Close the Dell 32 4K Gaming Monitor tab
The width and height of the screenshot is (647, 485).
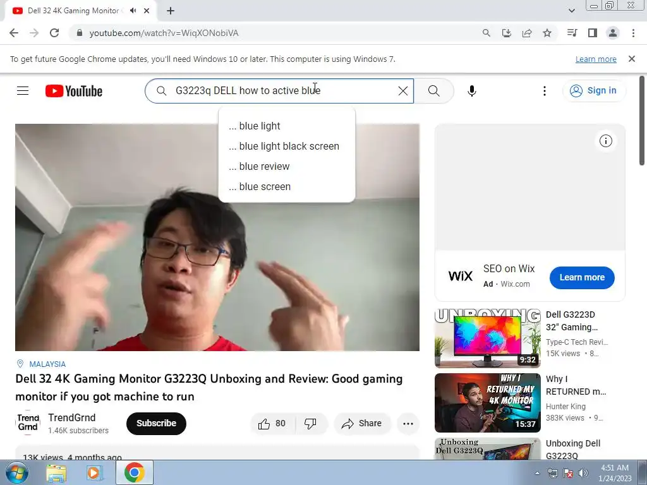point(147,11)
